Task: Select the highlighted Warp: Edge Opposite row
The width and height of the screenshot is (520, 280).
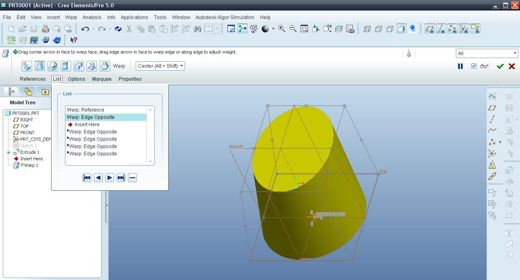Action: point(106,117)
